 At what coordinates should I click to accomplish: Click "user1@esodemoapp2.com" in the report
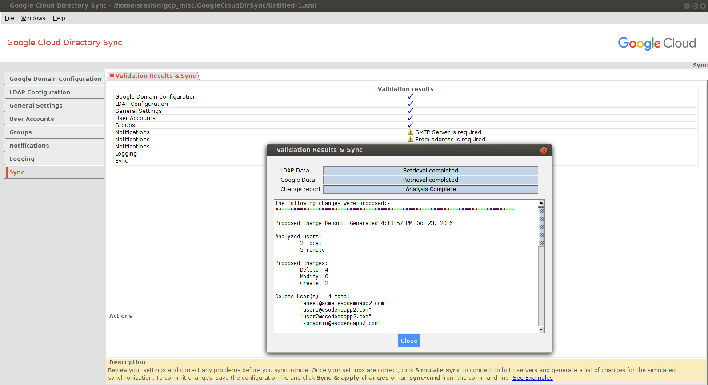click(336, 310)
